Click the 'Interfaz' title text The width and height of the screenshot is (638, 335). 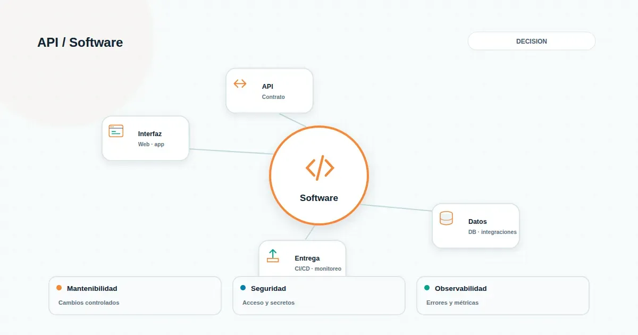(150, 134)
